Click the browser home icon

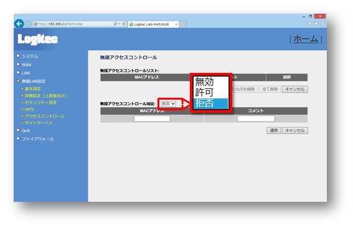coord(310,24)
